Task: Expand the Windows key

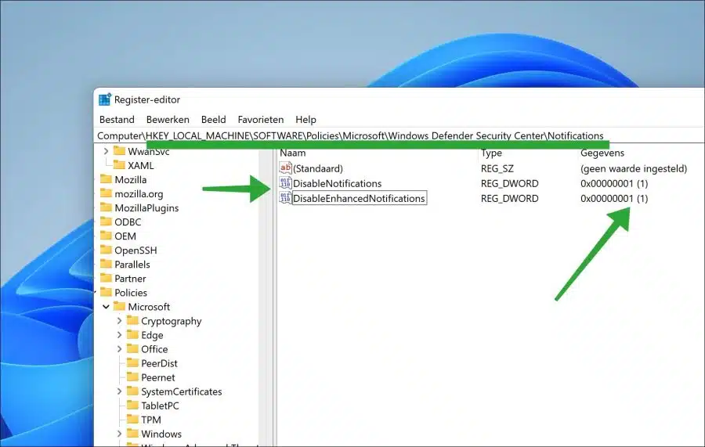Action: (x=119, y=434)
